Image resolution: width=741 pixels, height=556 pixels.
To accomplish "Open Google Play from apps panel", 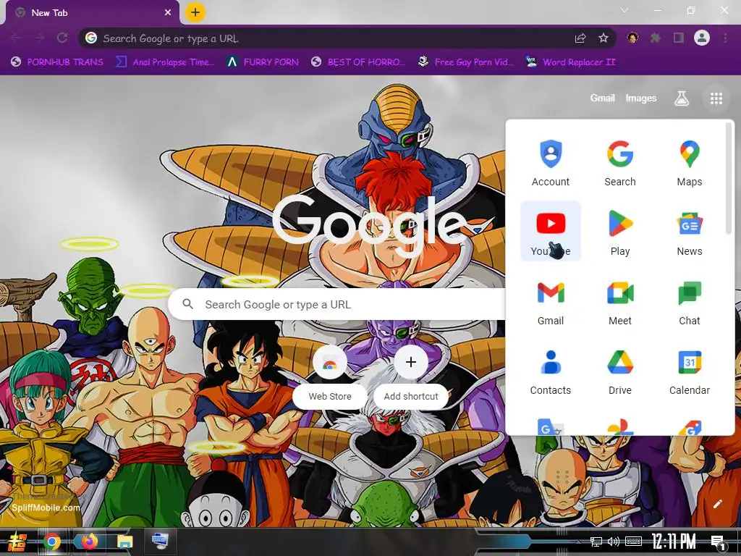I will click(620, 231).
